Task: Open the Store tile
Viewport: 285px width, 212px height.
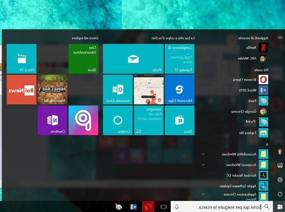Action: pos(179,120)
